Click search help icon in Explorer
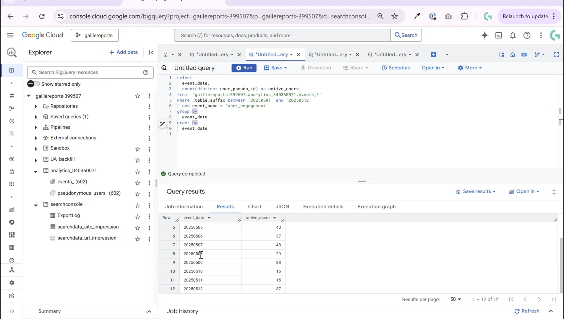564x319 pixels. point(146,72)
